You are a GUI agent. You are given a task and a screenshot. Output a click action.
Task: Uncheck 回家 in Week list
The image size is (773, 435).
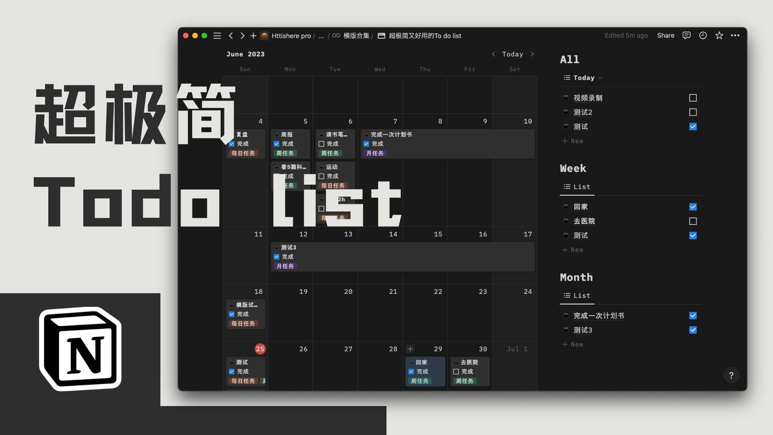coord(693,207)
